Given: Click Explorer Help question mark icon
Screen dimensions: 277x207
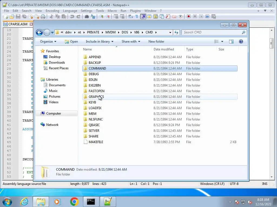Looking at the screenshot, I should 241,42.
